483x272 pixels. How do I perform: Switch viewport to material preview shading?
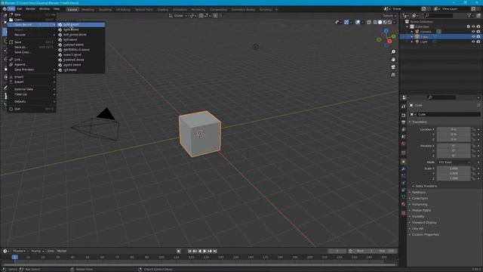tap(385, 22)
